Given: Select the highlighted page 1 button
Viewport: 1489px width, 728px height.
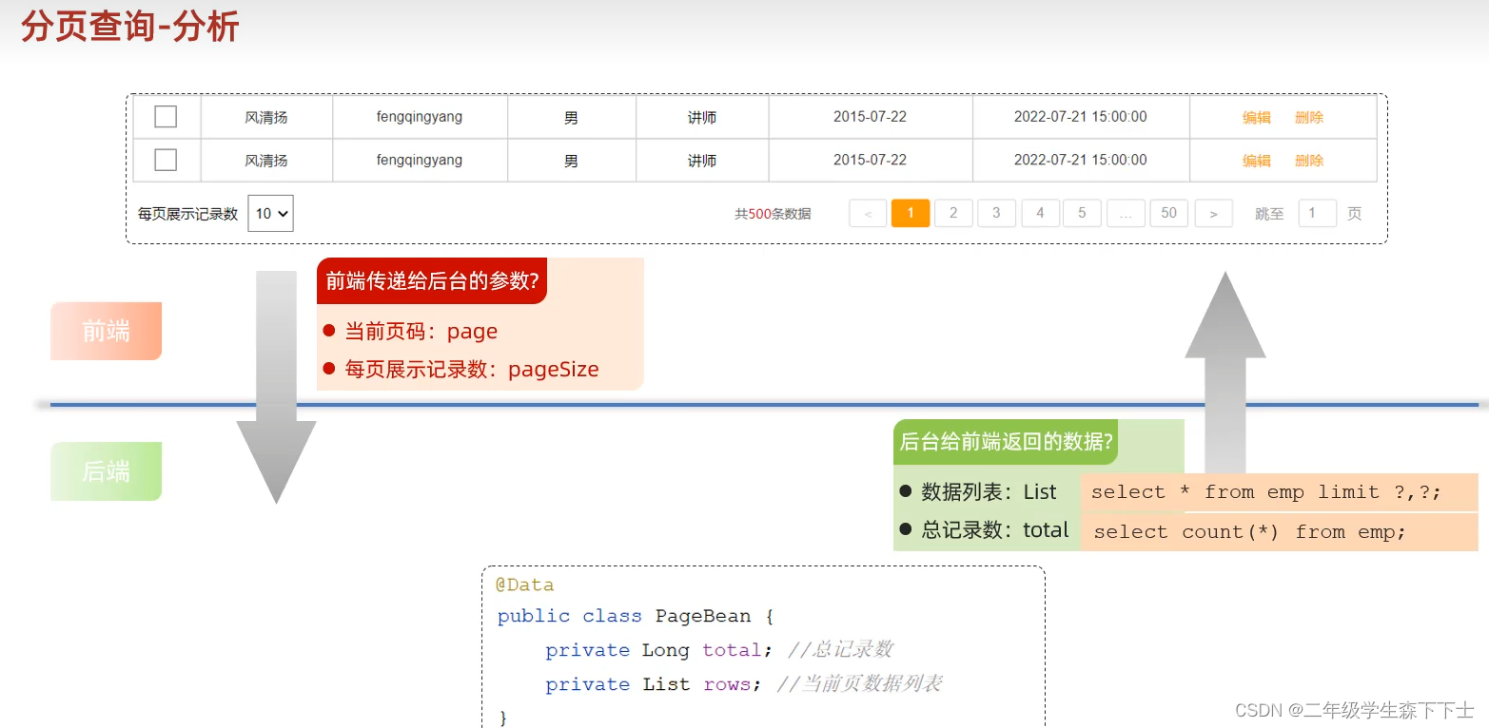Looking at the screenshot, I should click(911, 213).
